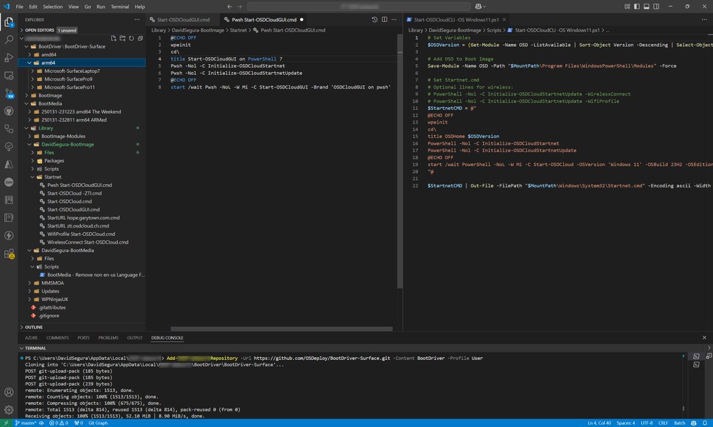Open the Explorer view in activity bar

click(9, 23)
